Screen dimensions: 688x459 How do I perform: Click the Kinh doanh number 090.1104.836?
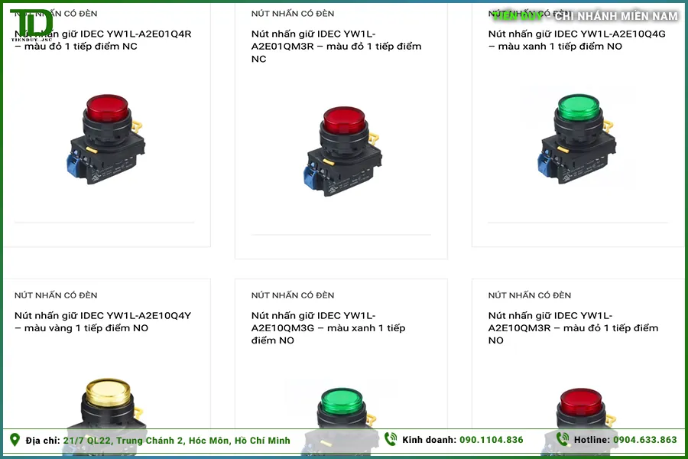point(492,440)
